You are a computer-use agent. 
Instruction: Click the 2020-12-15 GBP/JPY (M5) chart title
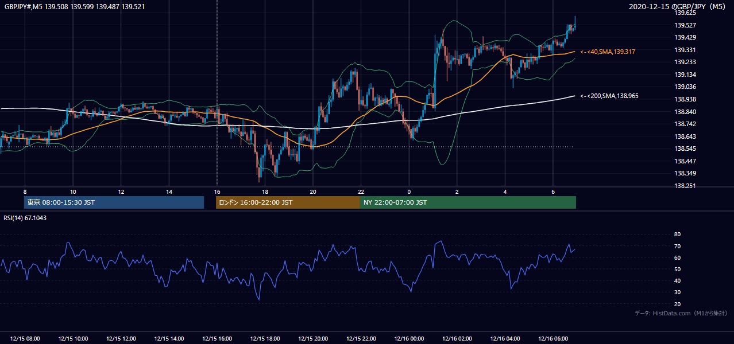click(x=677, y=7)
